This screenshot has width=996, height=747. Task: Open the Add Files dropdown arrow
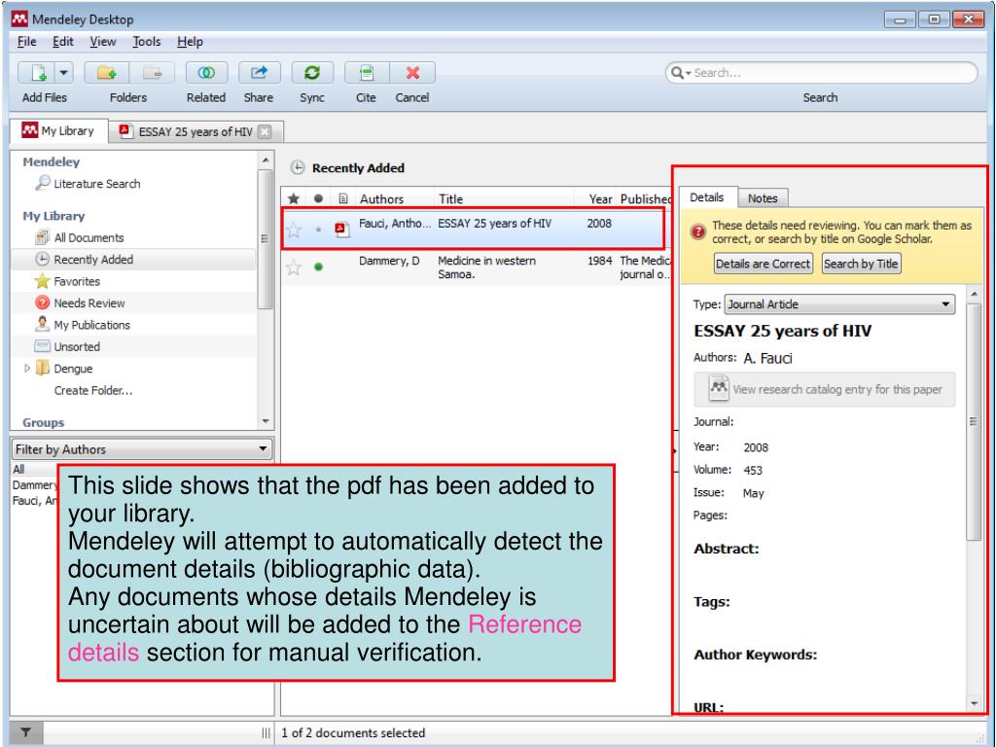63,72
